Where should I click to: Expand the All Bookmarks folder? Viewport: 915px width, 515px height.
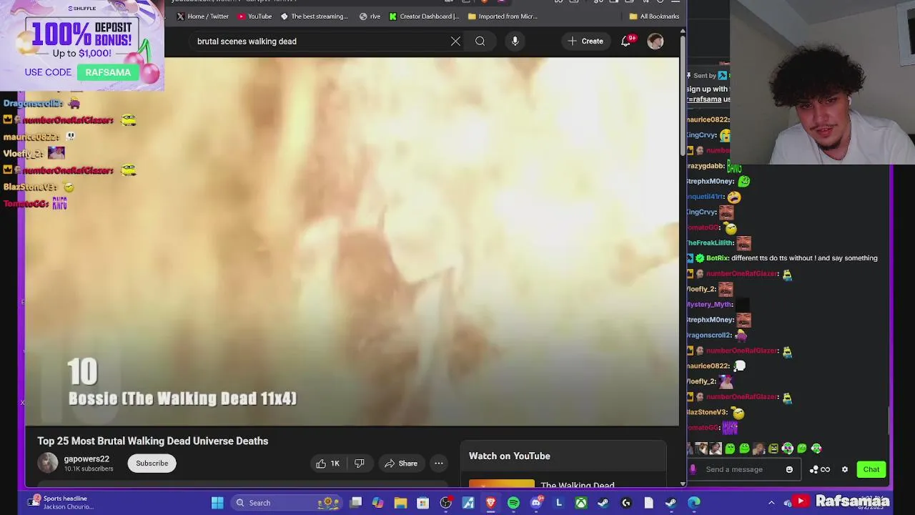tap(654, 16)
